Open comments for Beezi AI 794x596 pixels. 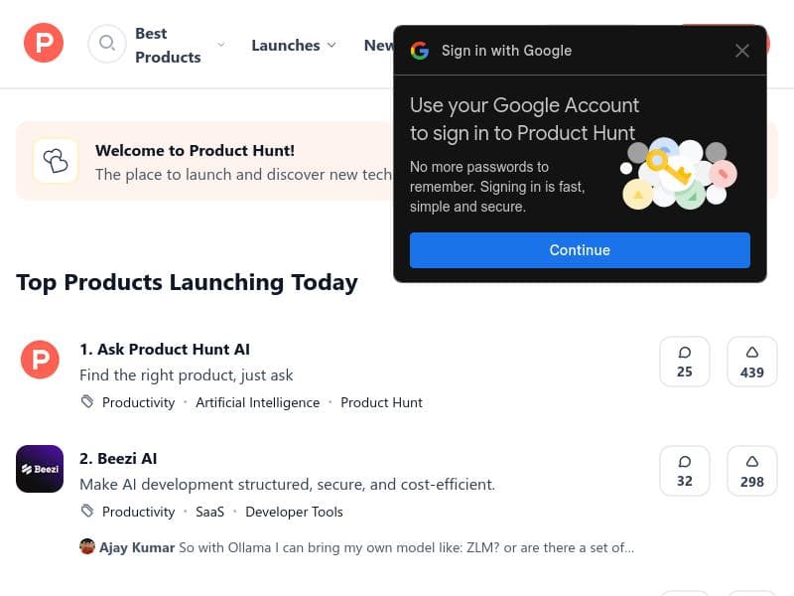[x=685, y=471]
